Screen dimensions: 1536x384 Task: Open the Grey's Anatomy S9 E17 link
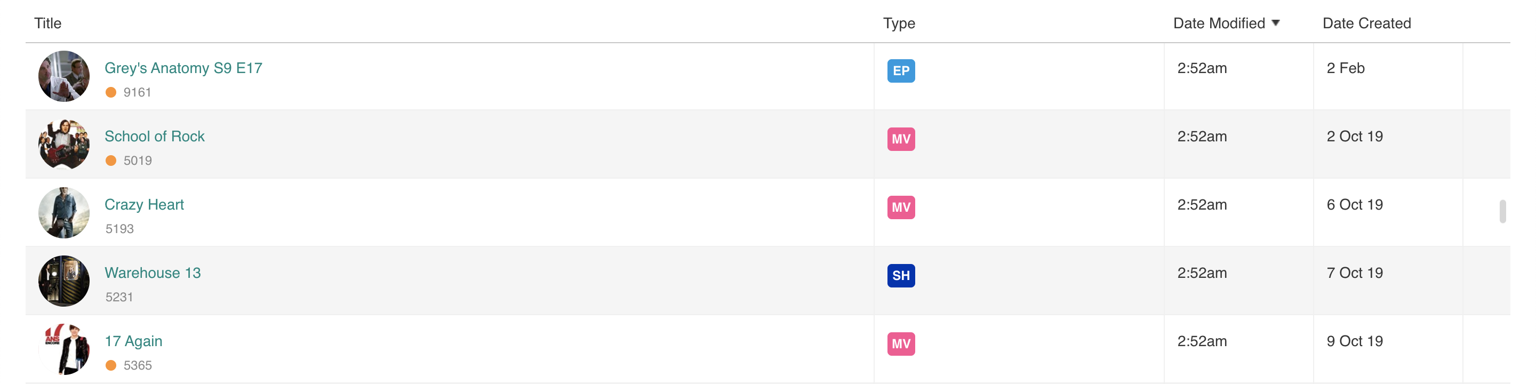[183, 68]
